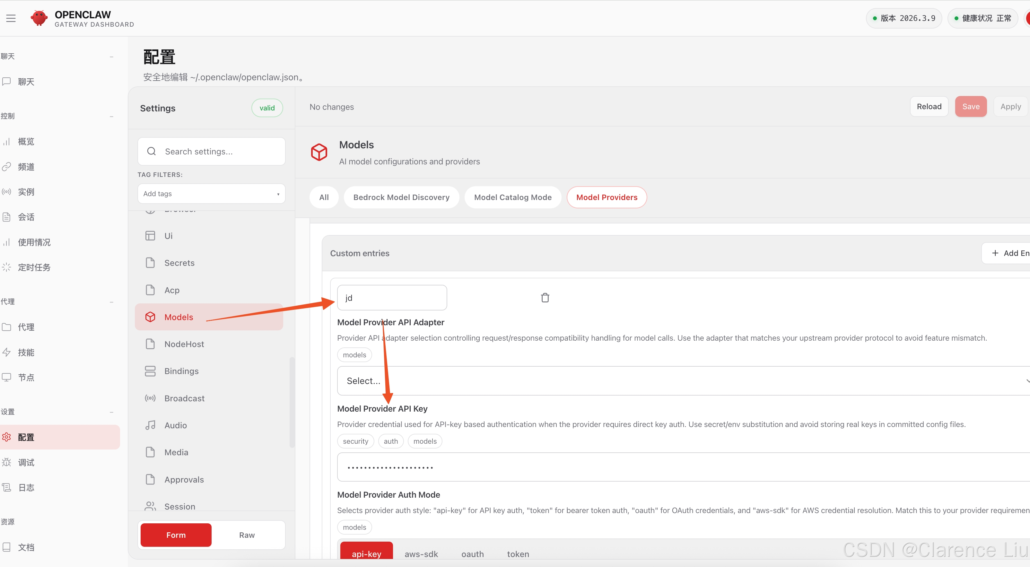
Task: Click the hamburger menu icon
Action: 11,18
